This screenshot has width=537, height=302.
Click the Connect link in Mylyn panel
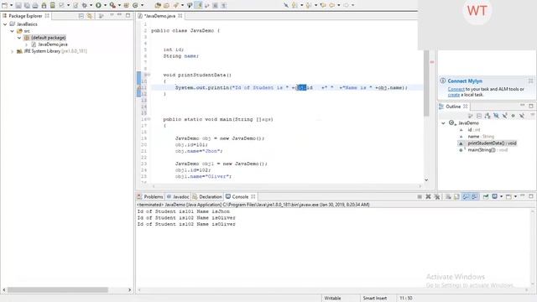pyautogui.click(x=456, y=89)
